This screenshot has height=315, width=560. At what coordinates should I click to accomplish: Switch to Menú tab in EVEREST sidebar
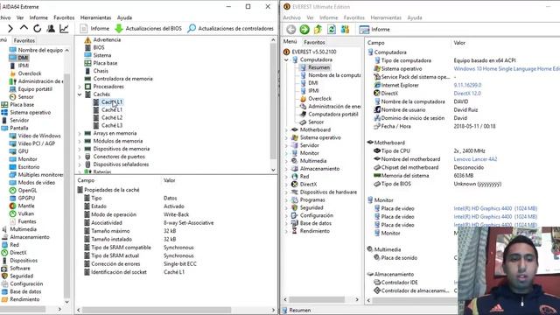[x=290, y=42]
